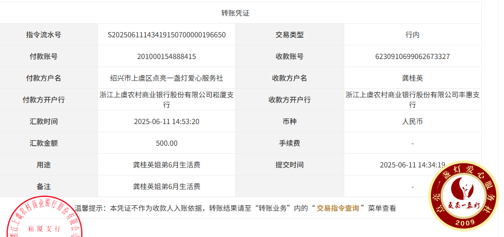The height and width of the screenshot is (237, 504).
Task: Select the amount 500.00
Action: 166,143
